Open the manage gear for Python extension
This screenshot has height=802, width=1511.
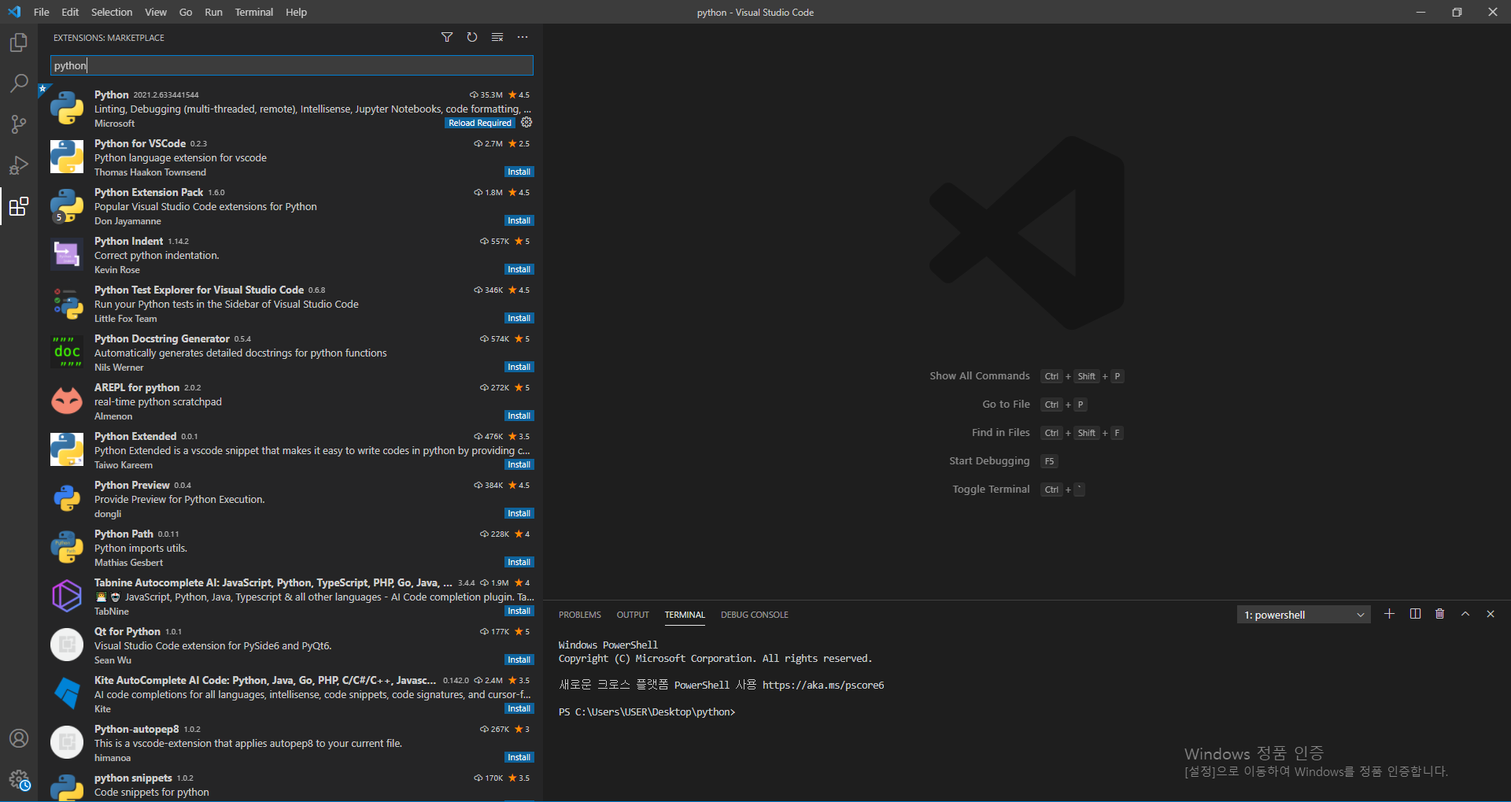pos(527,122)
